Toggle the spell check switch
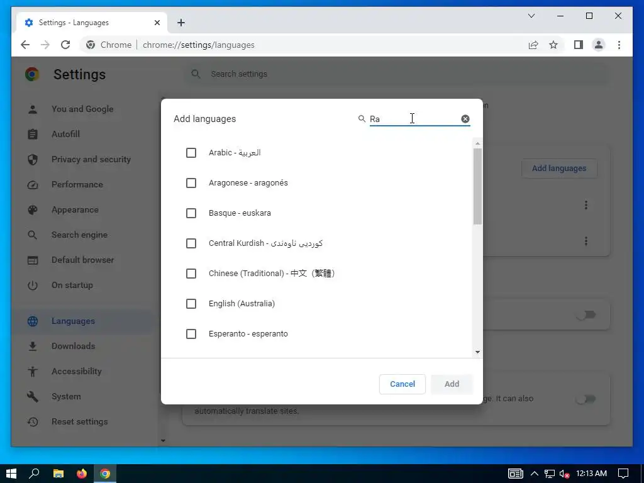The height and width of the screenshot is (483, 644). (x=586, y=315)
